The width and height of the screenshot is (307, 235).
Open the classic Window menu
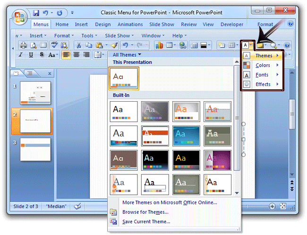click(x=153, y=35)
